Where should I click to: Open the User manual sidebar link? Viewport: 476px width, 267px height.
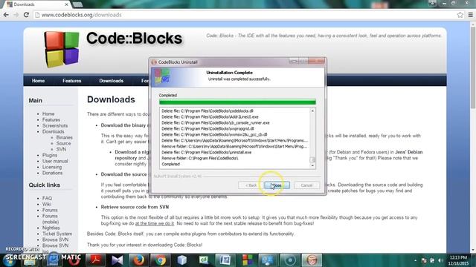coord(55,161)
